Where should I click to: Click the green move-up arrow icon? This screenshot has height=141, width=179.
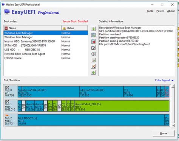tap(93, 29)
